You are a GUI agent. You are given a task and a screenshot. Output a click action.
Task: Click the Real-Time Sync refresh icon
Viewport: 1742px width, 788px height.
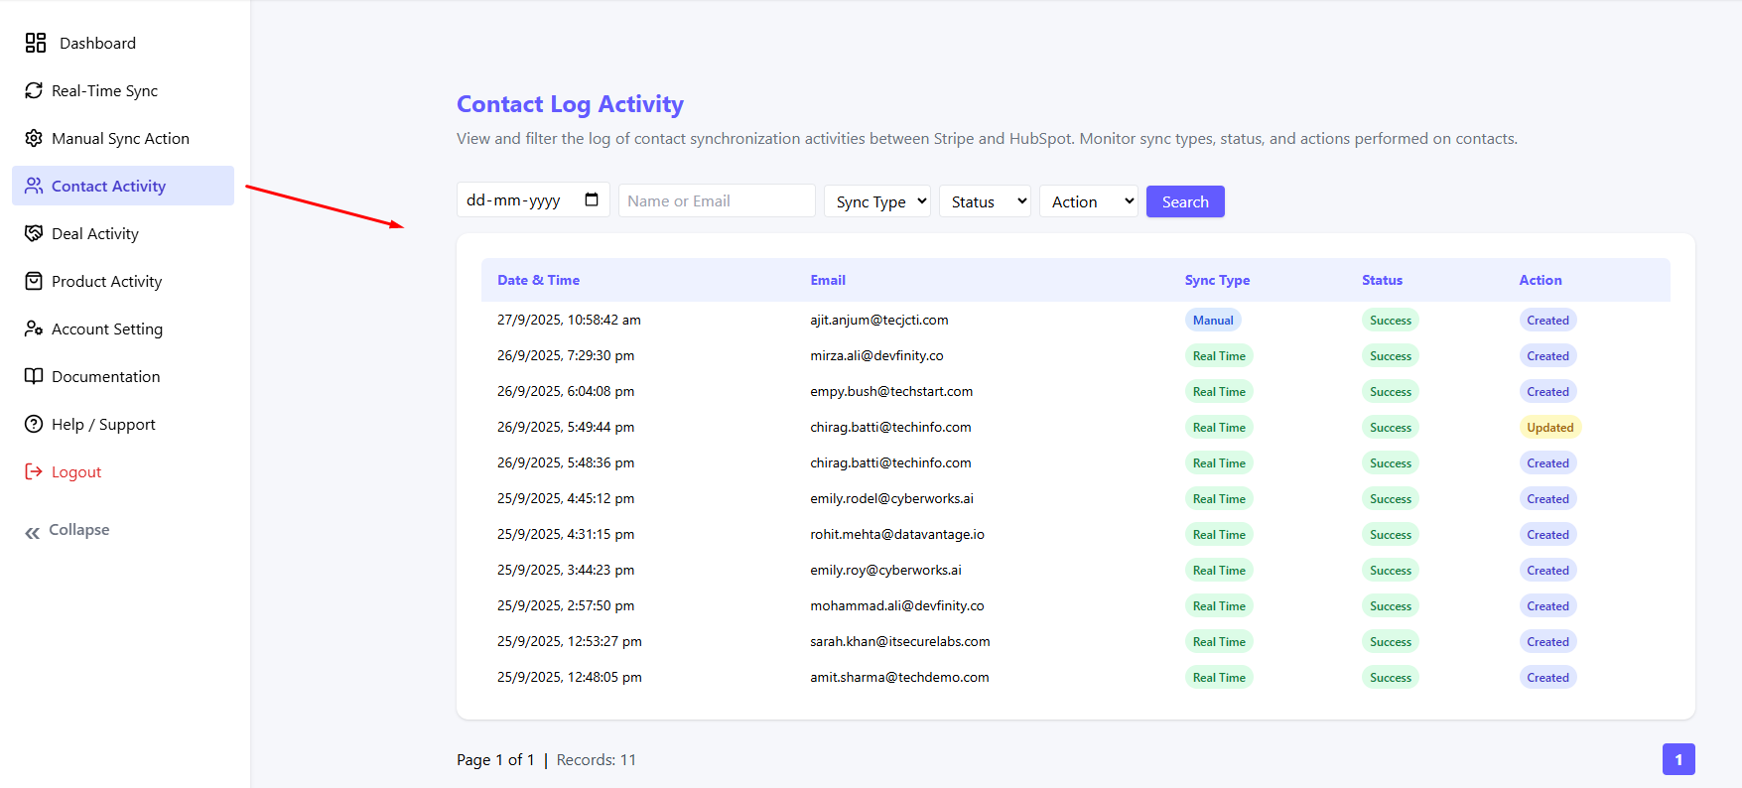coord(34,90)
